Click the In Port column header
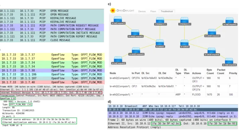The width and height of the screenshot is (239, 131). tap(136, 73)
